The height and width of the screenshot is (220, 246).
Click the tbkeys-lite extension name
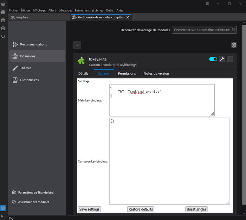[x=98, y=59]
